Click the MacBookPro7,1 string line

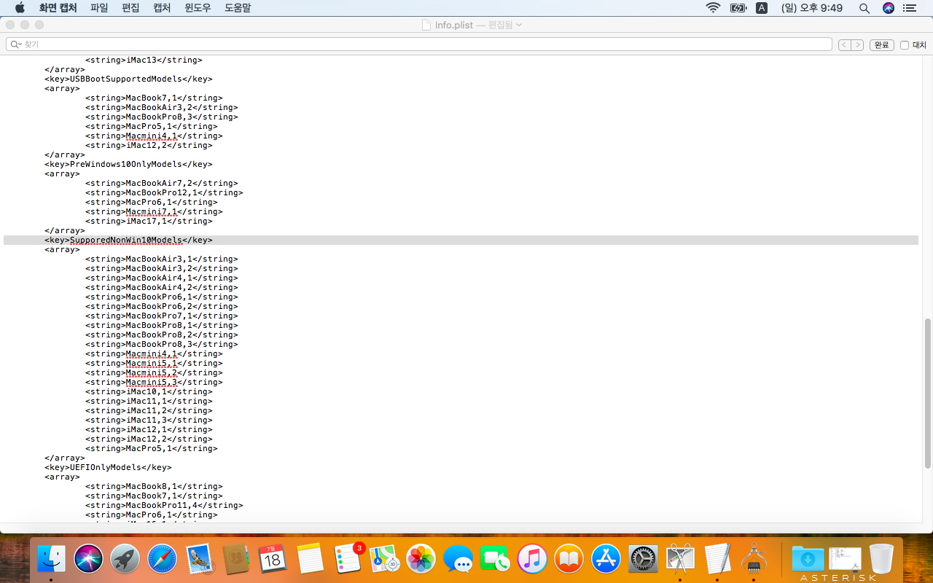161,316
